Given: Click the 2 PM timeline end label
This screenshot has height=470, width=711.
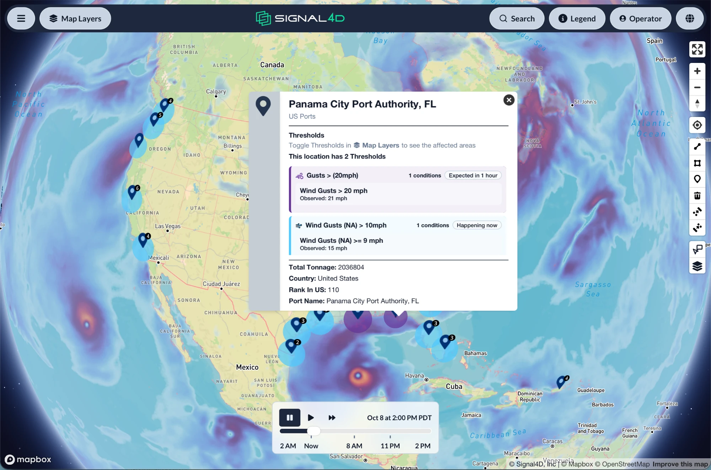Looking at the screenshot, I should click(x=423, y=445).
